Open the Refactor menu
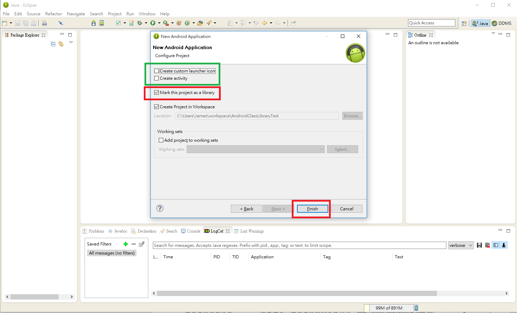The image size is (517, 313). click(54, 14)
